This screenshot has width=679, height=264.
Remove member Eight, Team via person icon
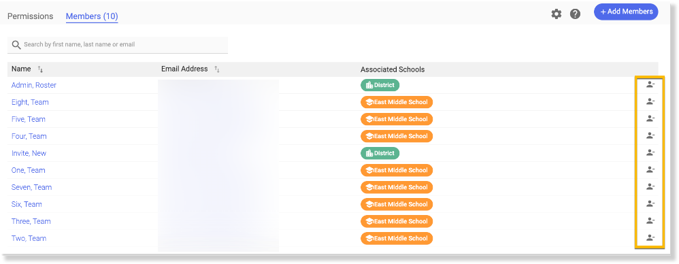650,101
